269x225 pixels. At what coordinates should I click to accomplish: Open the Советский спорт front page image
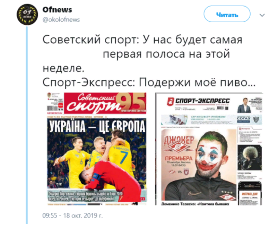click(x=97, y=149)
